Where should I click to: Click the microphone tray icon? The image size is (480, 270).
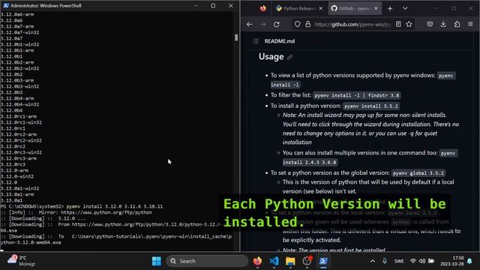[385, 261]
